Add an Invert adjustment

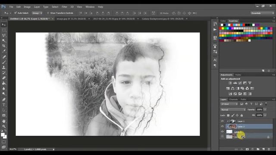(230, 94)
